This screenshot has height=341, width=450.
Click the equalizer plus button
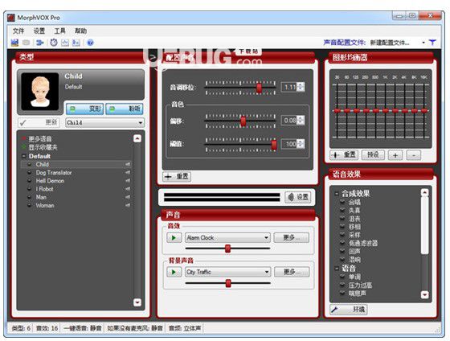pyautogui.click(x=395, y=155)
